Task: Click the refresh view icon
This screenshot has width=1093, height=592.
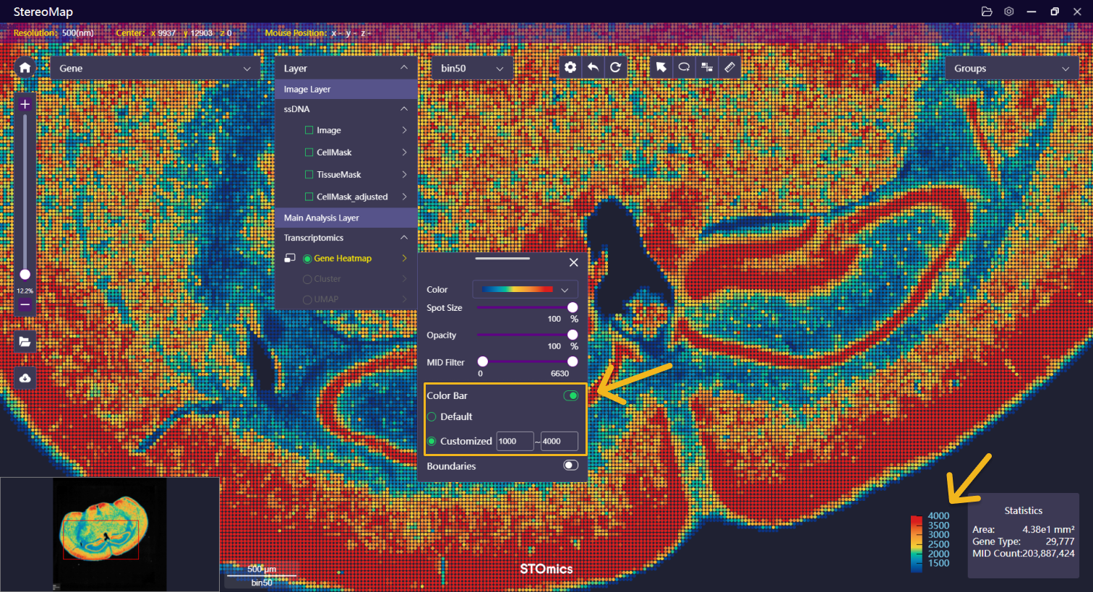Action: coord(615,67)
